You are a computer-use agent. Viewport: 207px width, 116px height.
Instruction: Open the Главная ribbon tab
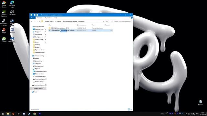point(39,18)
